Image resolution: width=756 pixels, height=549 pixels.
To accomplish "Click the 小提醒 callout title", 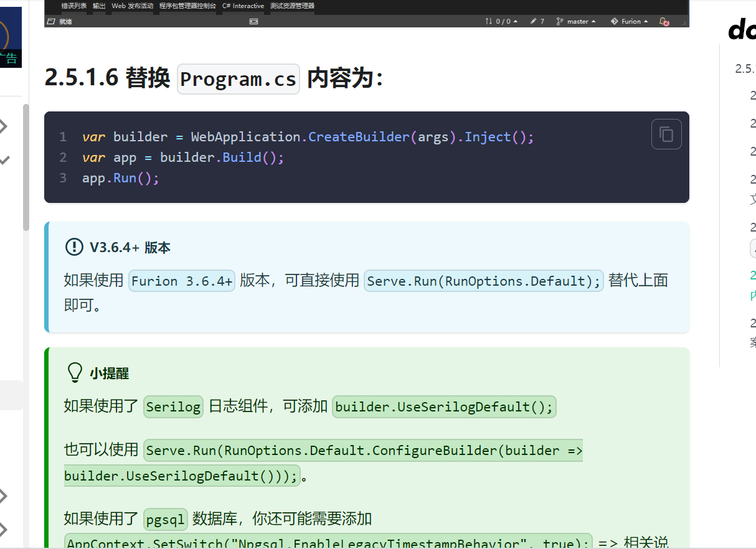I will coord(109,373).
